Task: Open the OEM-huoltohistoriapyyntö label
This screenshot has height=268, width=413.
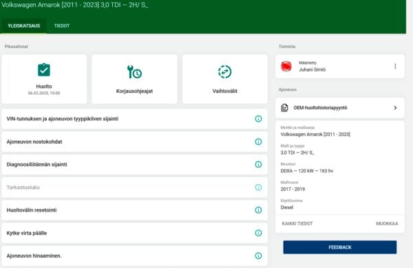Action: point(320,108)
